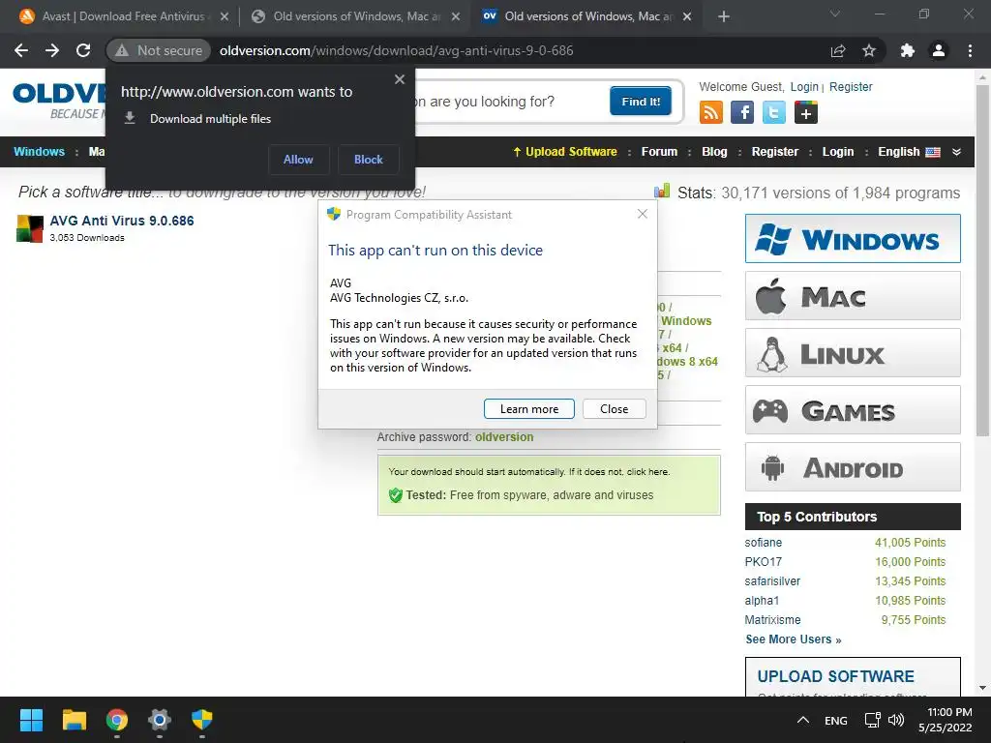The width and height of the screenshot is (991, 743).
Task: Open the Windows Start button
Action: coord(31,720)
